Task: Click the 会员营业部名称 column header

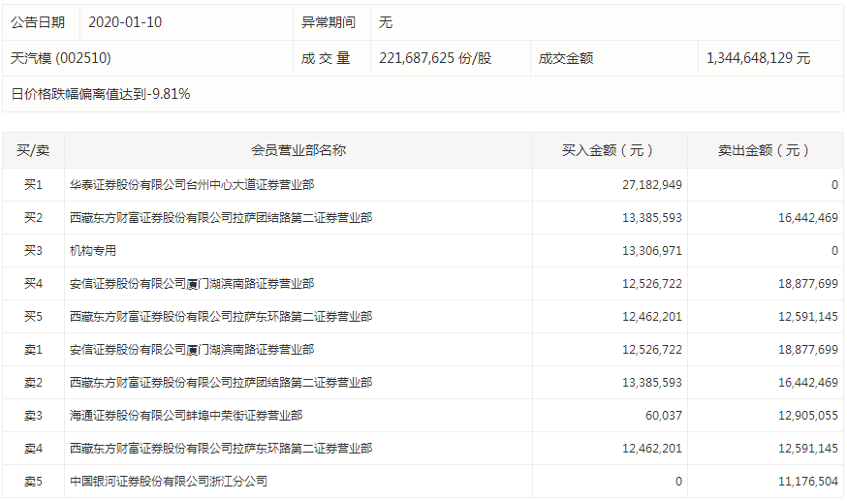Action: coord(298,150)
